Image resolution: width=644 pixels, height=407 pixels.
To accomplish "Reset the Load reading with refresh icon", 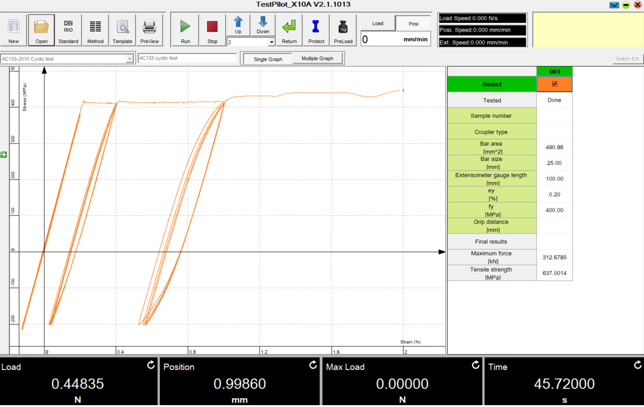I will 151,365.
